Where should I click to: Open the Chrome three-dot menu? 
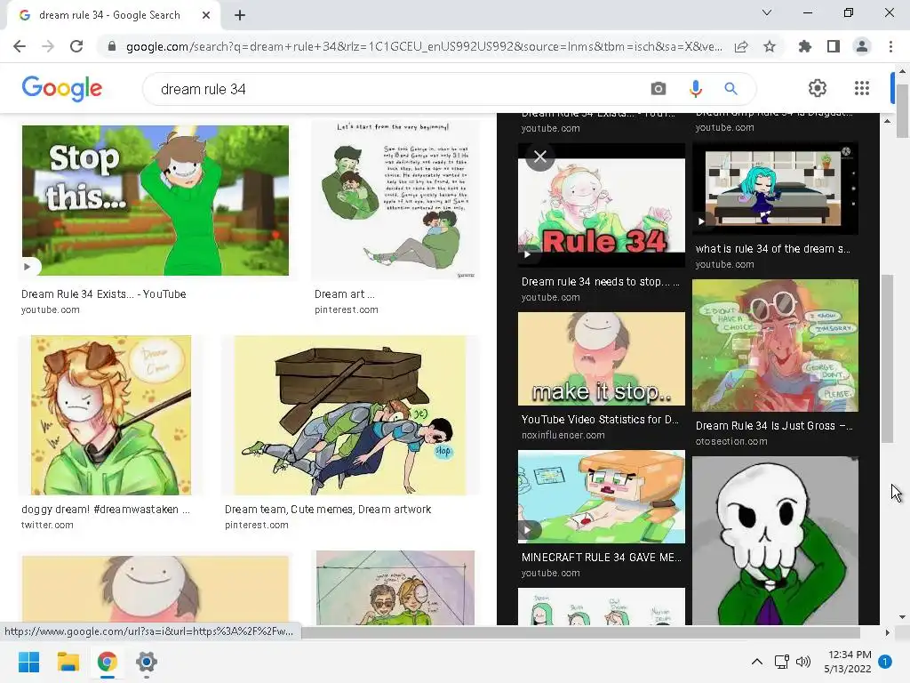click(890, 46)
